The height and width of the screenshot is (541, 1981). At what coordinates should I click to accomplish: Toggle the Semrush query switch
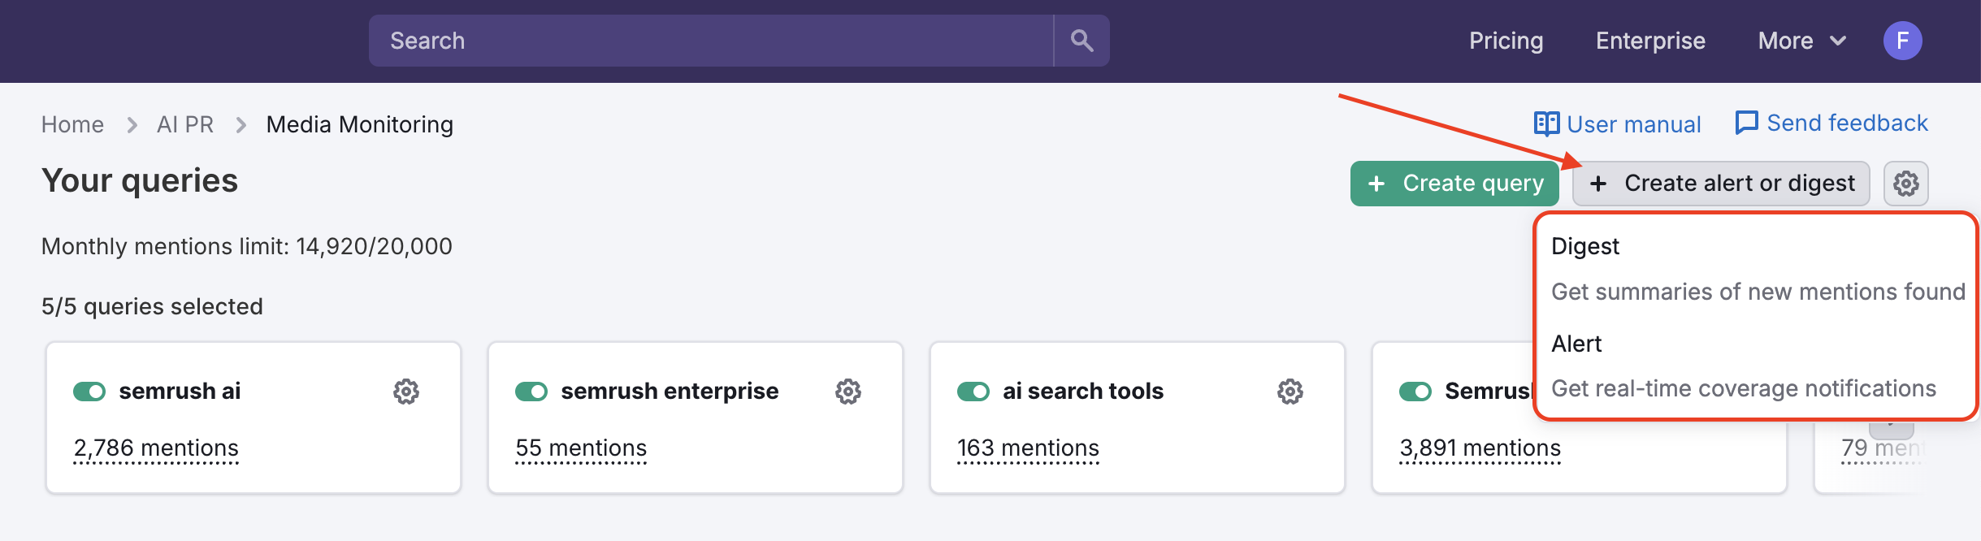(x=1415, y=392)
